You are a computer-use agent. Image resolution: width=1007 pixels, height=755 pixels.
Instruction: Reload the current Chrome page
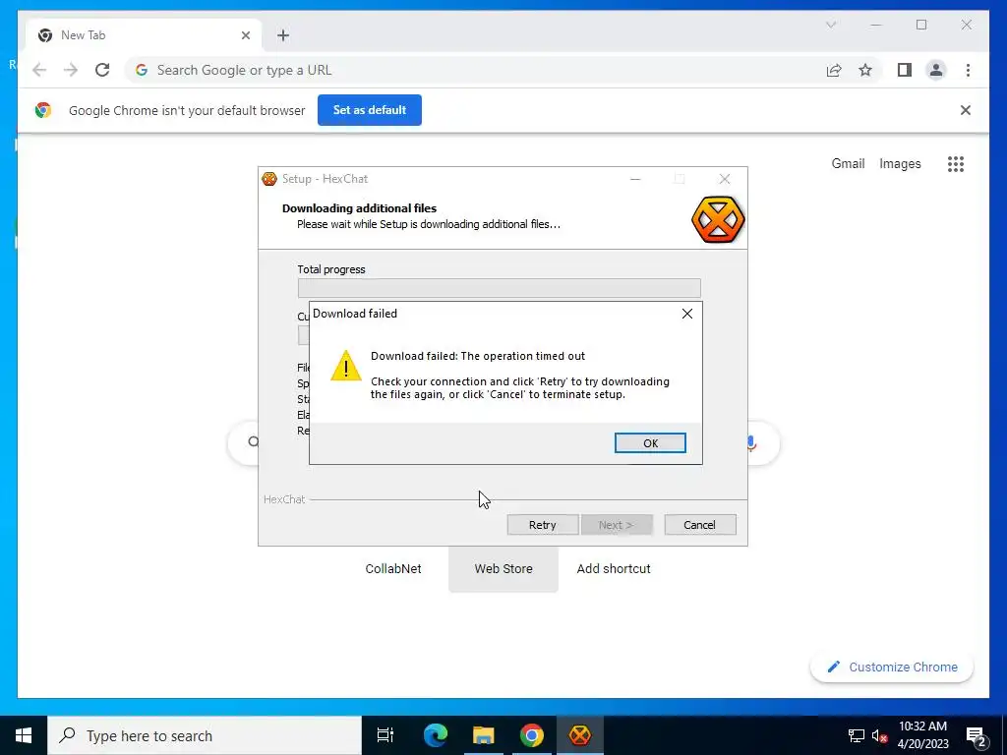102,70
